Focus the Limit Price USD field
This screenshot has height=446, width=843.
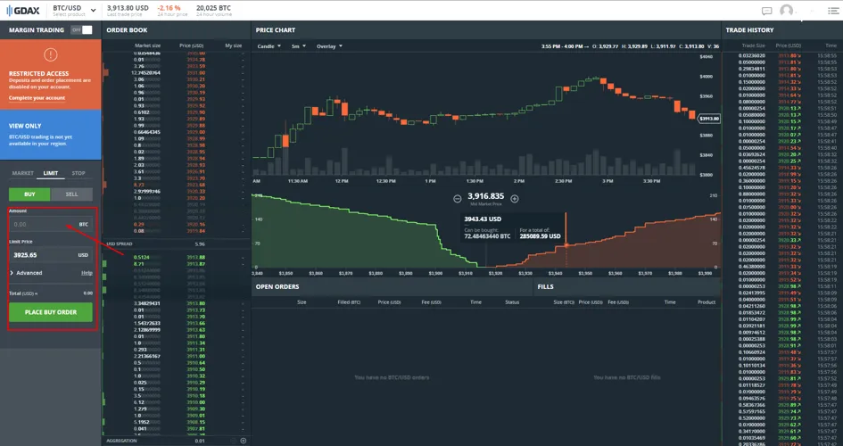click(x=51, y=255)
